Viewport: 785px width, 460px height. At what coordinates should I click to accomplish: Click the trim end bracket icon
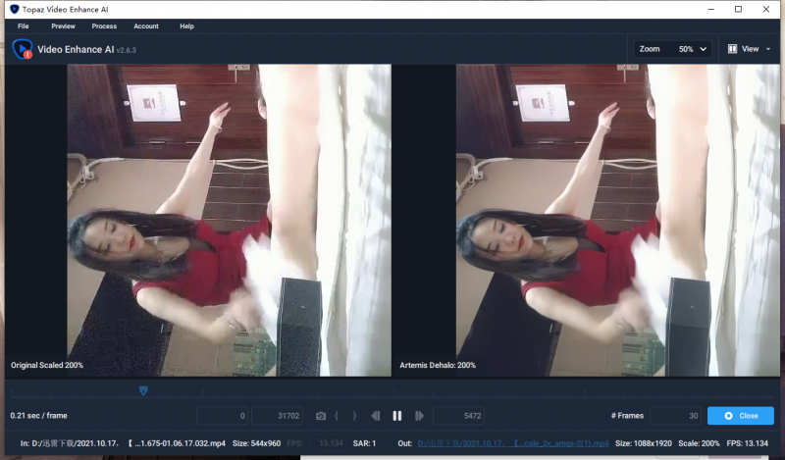(x=354, y=416)
